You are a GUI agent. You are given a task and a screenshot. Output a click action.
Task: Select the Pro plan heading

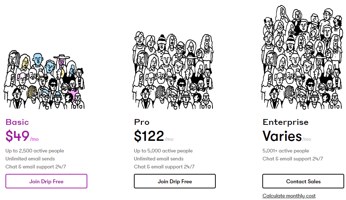(142, 122)
